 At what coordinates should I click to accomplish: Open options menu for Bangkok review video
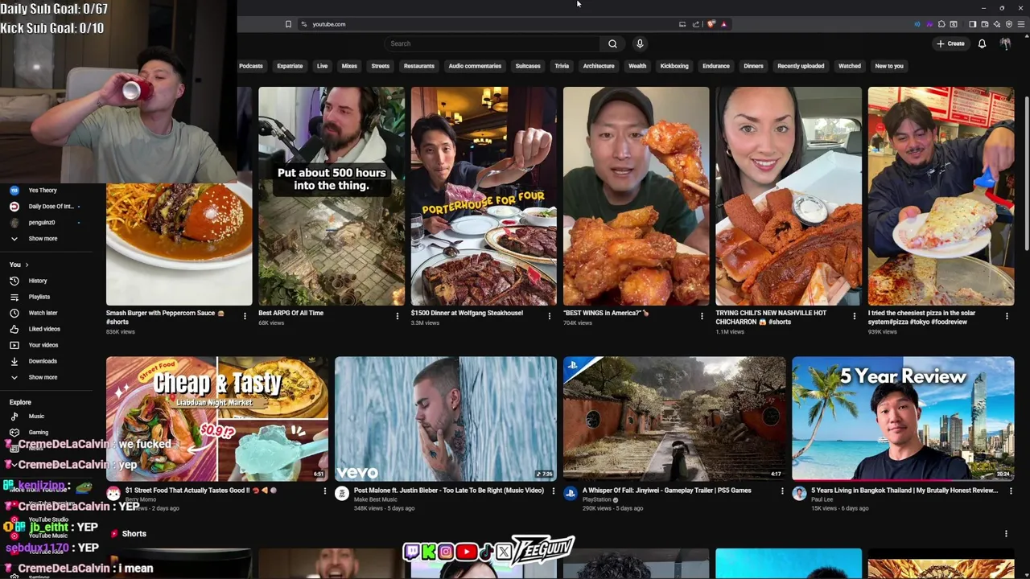(x=1011, y=491)
